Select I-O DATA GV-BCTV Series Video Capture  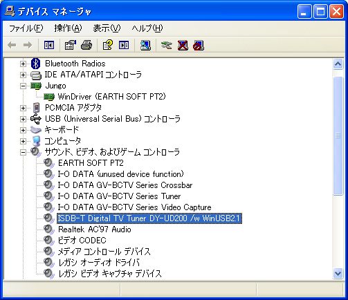point(134,207)
